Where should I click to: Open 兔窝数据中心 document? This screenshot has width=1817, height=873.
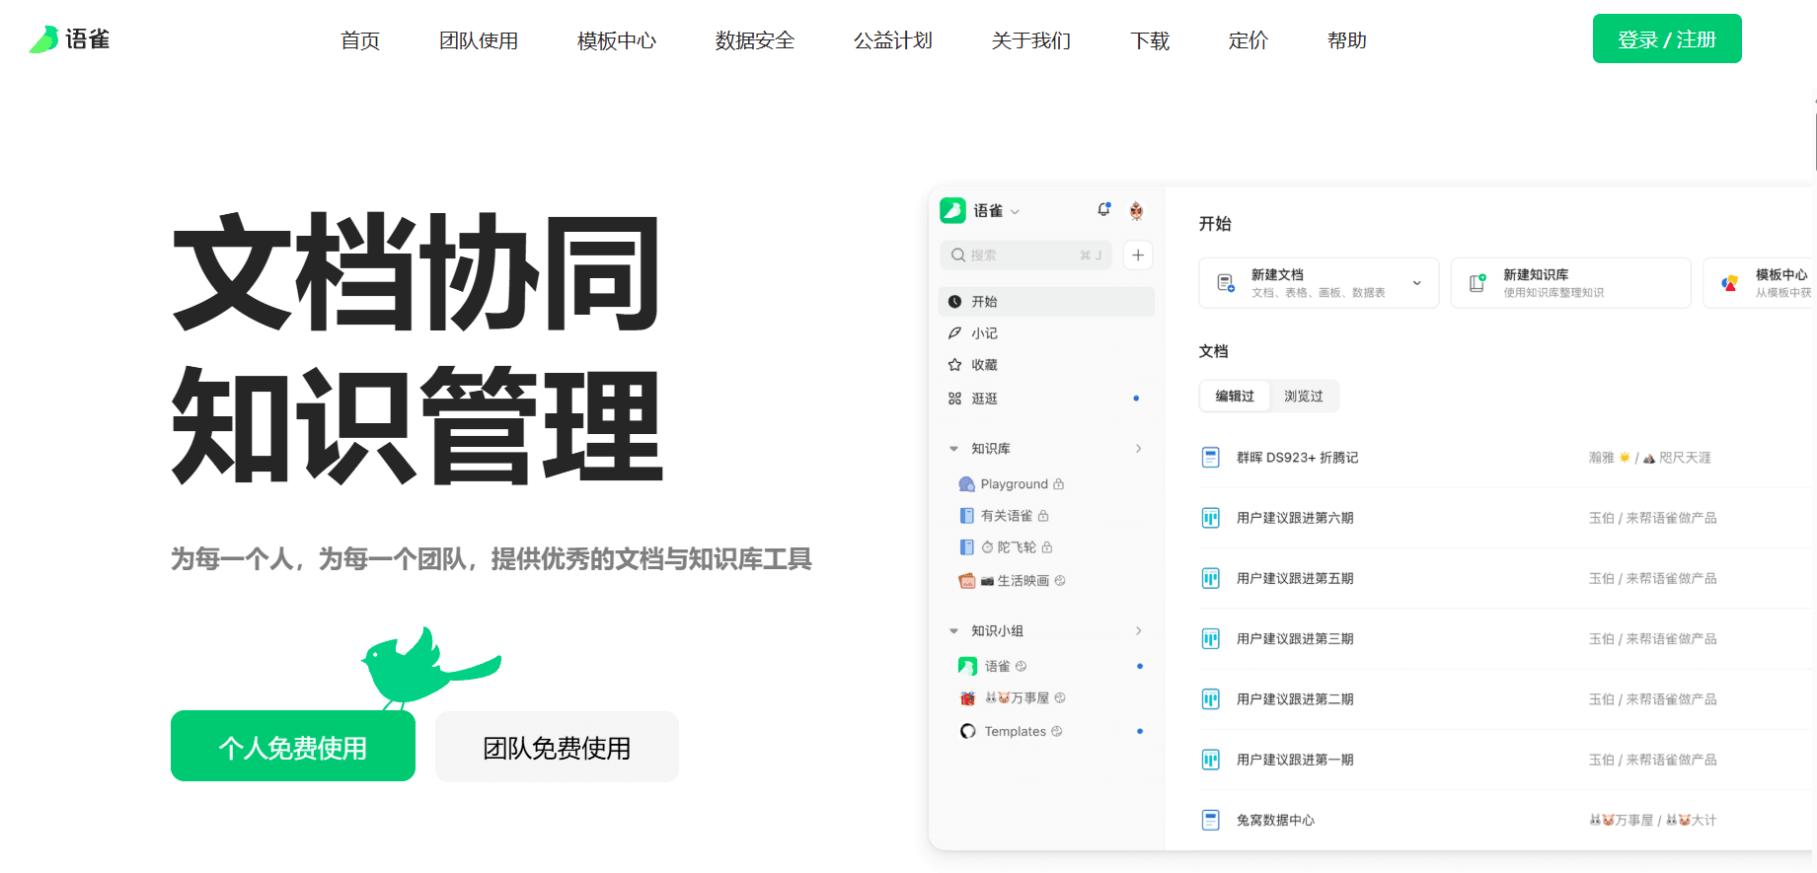pos(1275,821)
